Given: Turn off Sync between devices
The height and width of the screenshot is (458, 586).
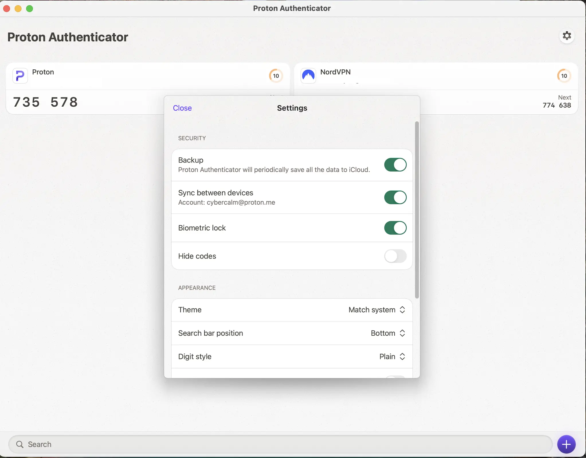Looking at the screenshot, I should click(x=395, y=197).
